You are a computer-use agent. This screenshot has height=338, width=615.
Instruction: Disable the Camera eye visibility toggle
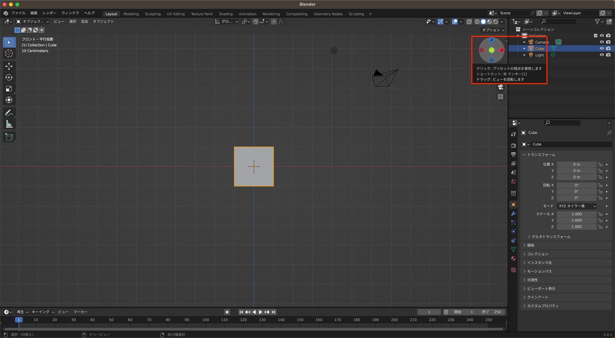coord(602,42)
